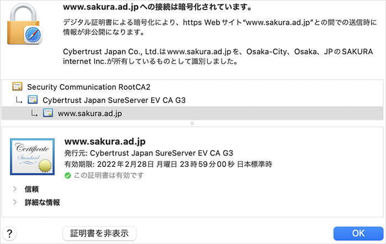The width and height of the screenshot is (386, 244).
Task: Click the 有効期限 expiry date line
Action: coord(168,164)
